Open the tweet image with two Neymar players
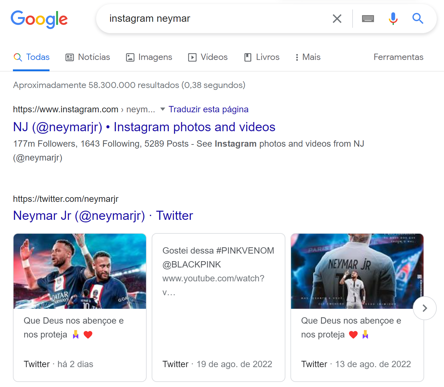Viewport: 444px width, 387px height. pyautogui.click(x=80, y=271)
